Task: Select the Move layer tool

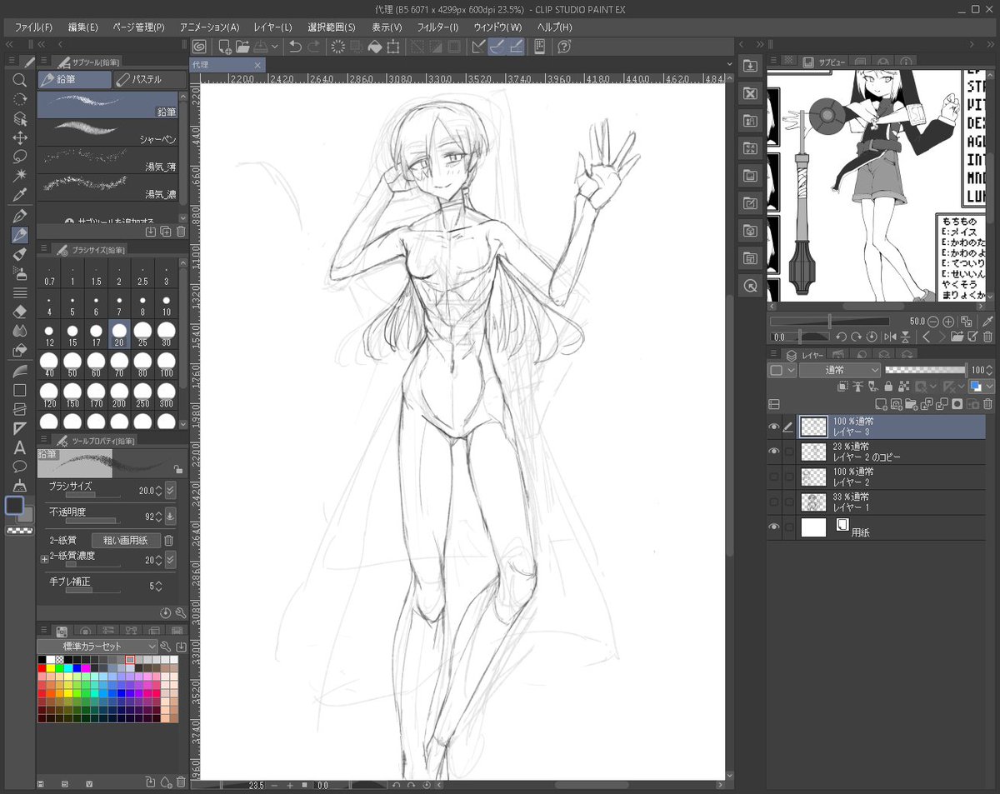Action: 20,137
